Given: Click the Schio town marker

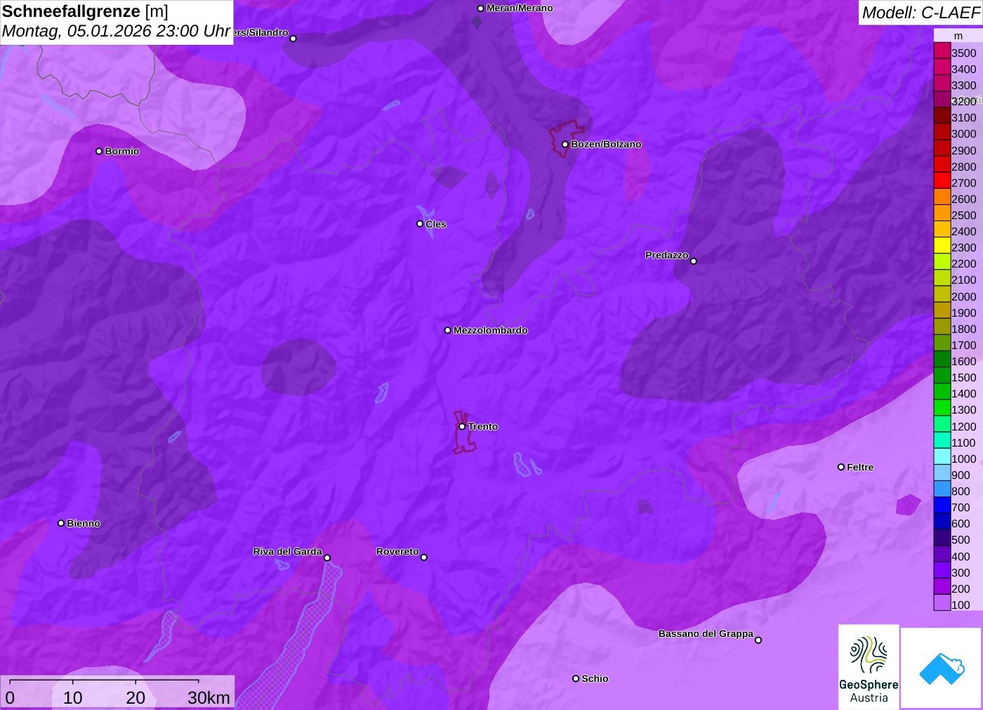Looking at the screenshot, I should (576, 678).
